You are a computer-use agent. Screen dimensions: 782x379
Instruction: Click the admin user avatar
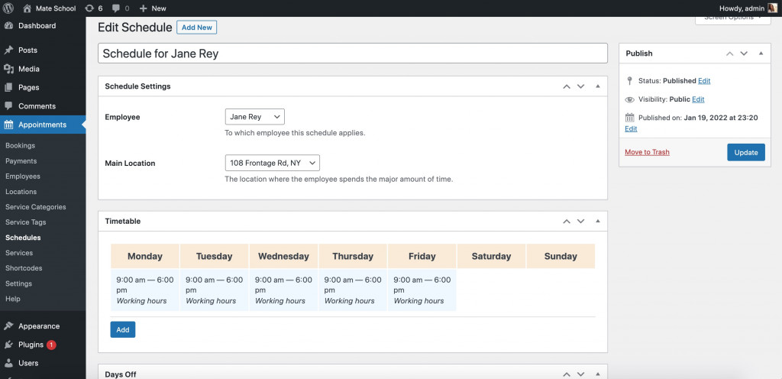(x=772, y=8)
